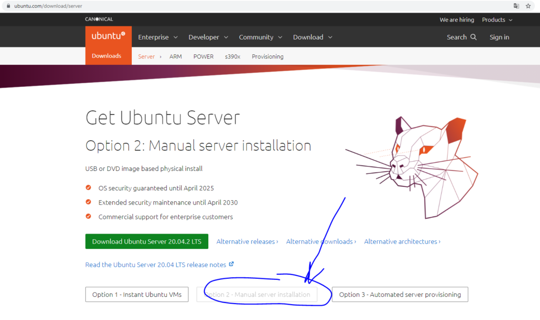Click the translate page icon
Image resolution: width=540 pixels, height=320 pixels.
point(516,6)
